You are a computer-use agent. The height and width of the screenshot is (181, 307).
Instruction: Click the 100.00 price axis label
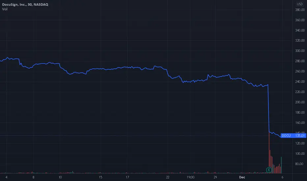(300, 153)
